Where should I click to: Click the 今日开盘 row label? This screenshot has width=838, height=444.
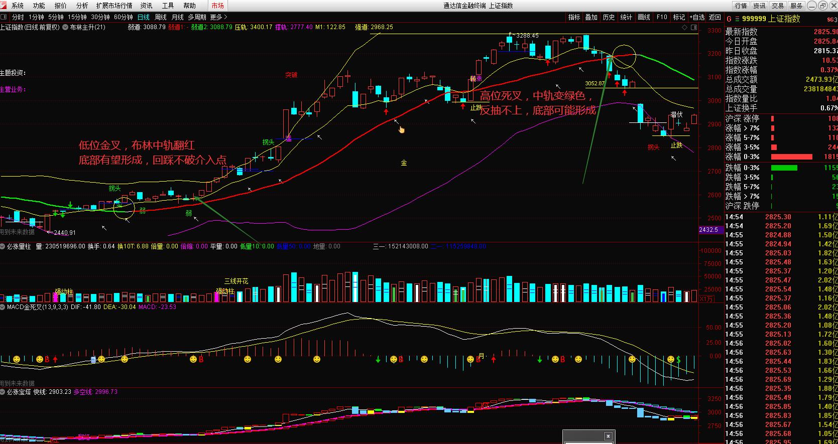point(742,42)
